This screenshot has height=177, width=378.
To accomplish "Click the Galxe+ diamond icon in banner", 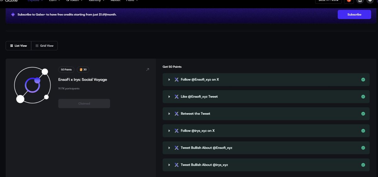I will (13, 14).
